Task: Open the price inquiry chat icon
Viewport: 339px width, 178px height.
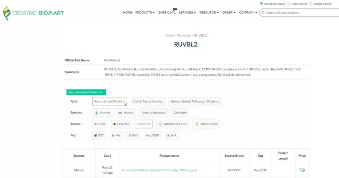Action: click(302, 170)
